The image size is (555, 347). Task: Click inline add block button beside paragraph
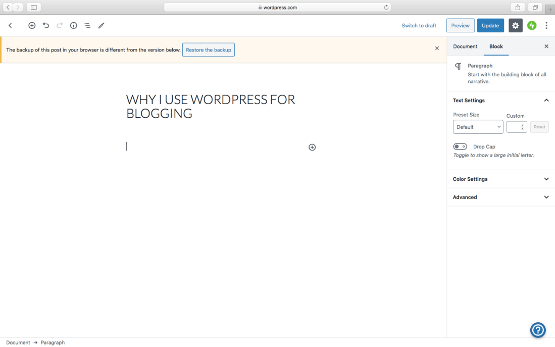[x=312, y=147]
